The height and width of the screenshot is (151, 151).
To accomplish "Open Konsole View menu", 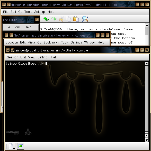I will pyautogui.click(x=32, y=57).
